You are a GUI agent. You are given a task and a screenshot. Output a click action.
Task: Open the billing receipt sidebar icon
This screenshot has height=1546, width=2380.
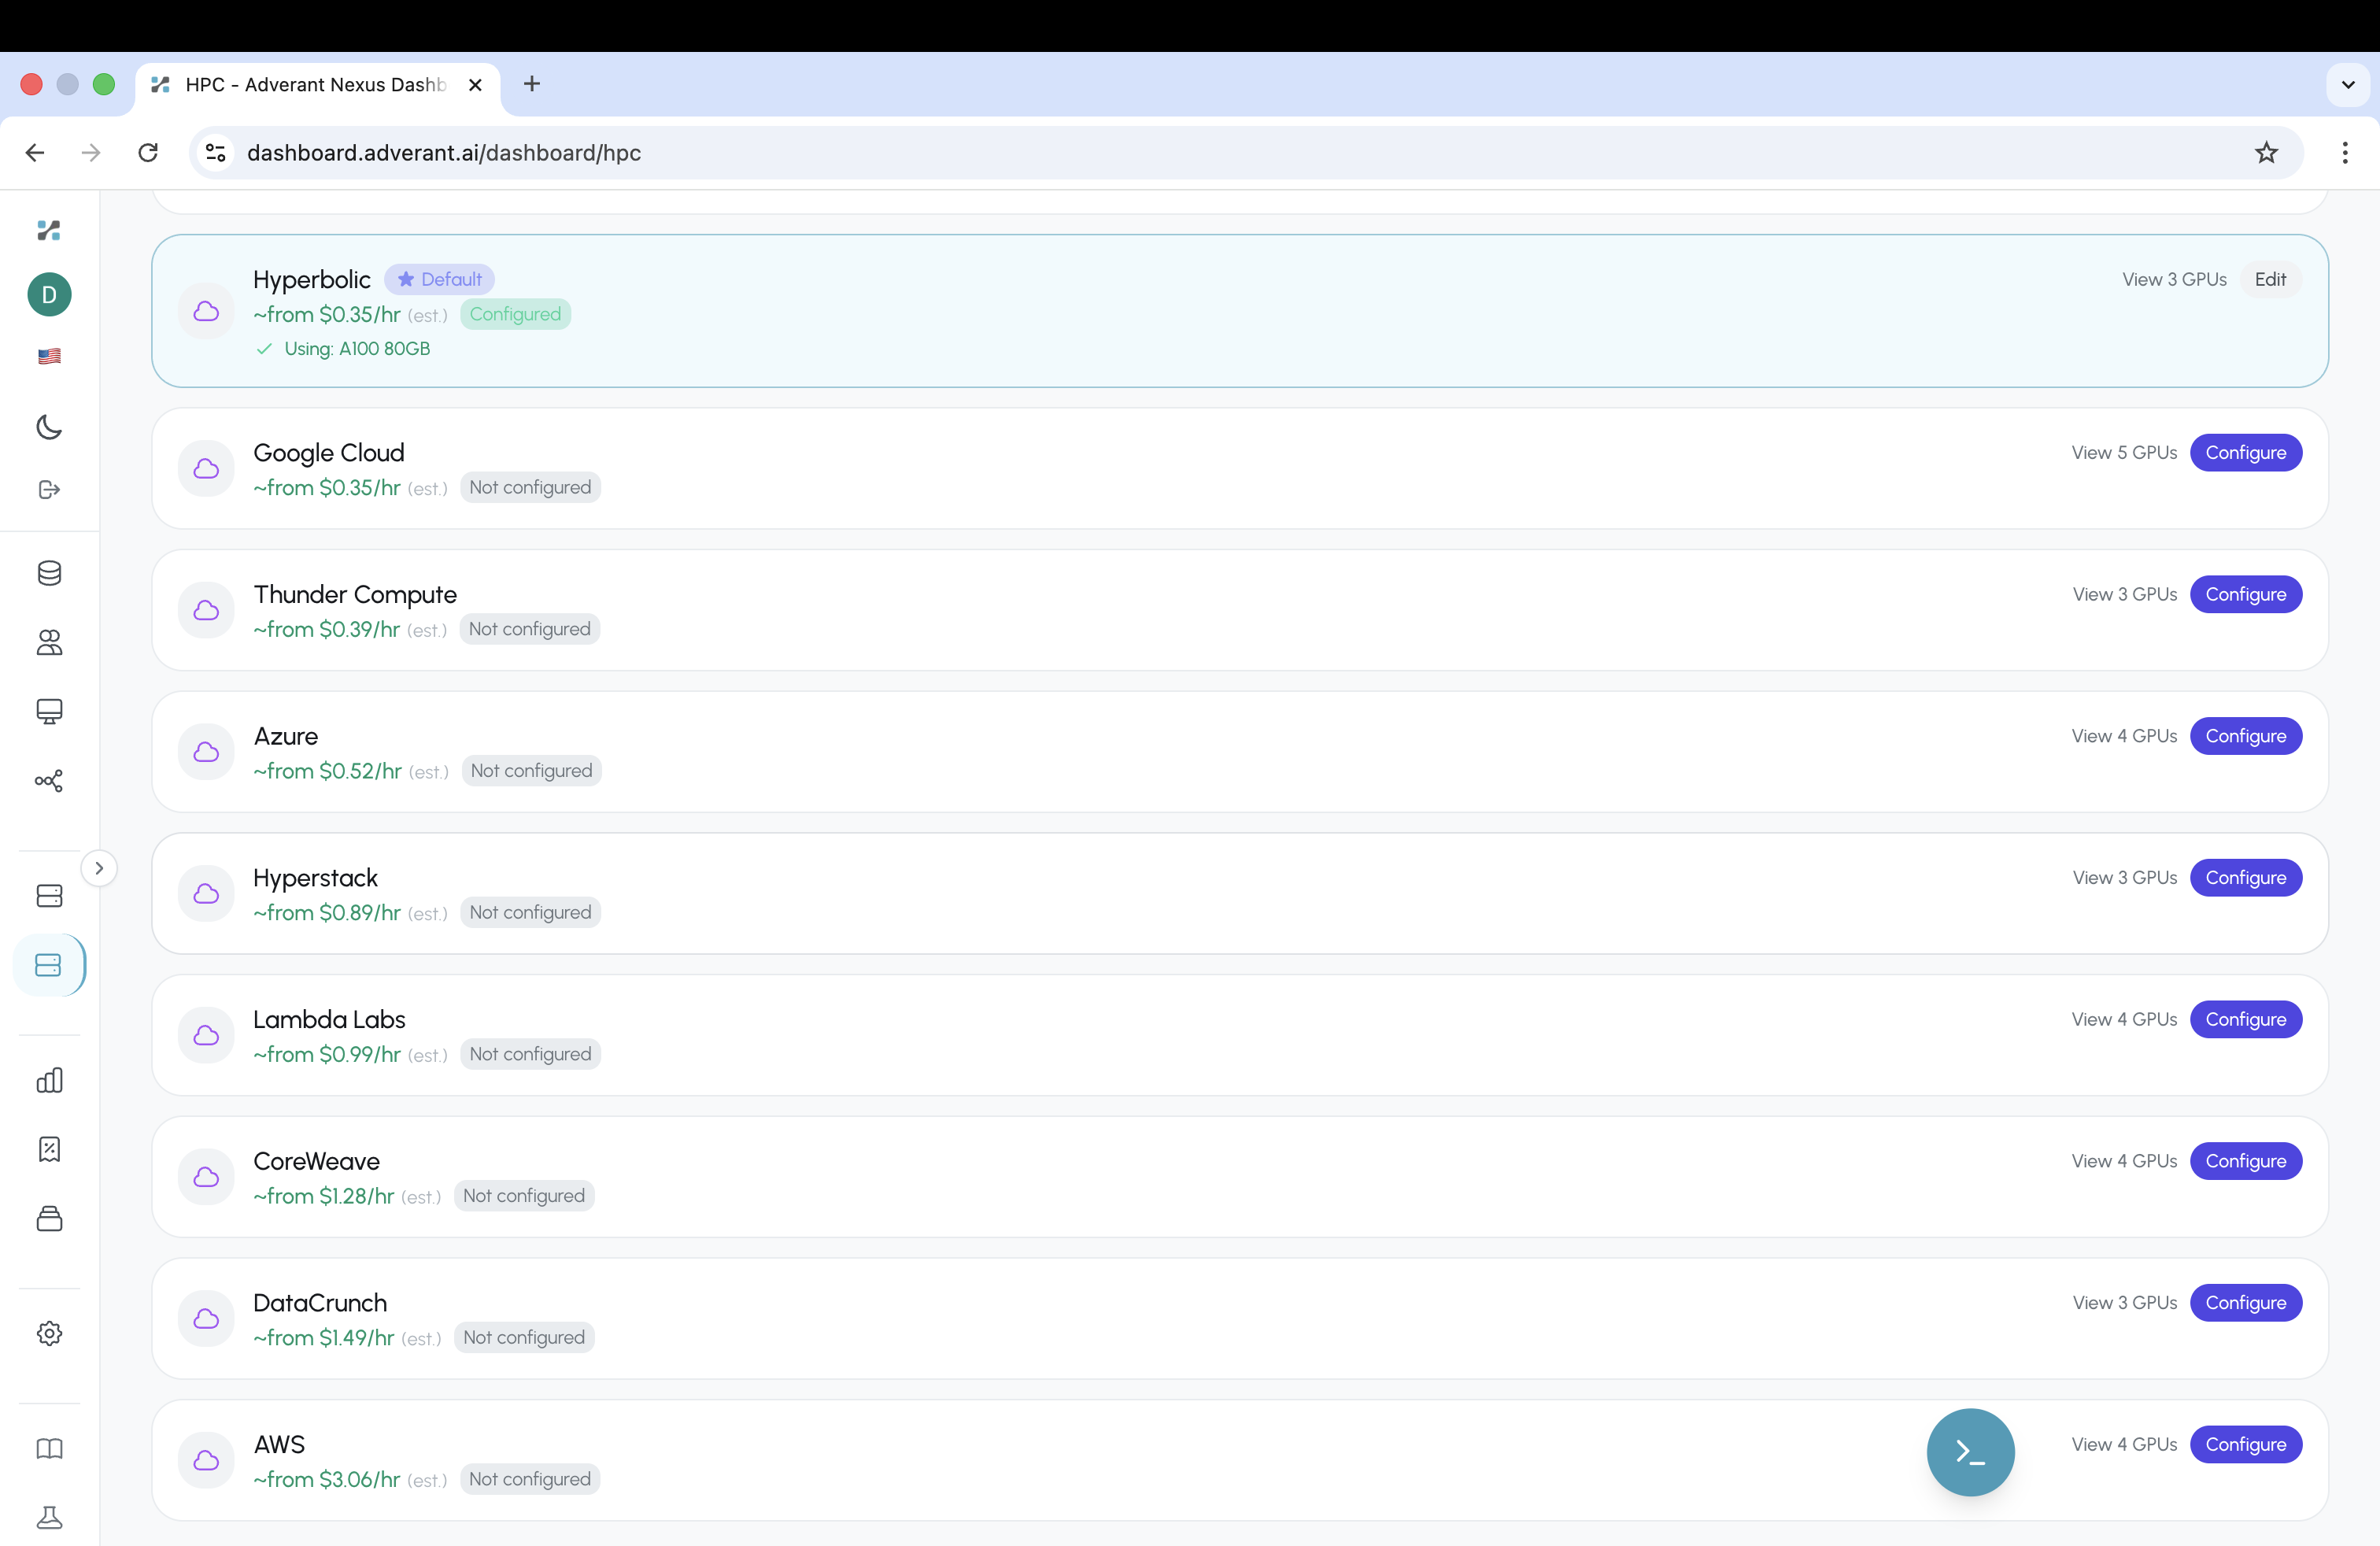pos(48,1150)
